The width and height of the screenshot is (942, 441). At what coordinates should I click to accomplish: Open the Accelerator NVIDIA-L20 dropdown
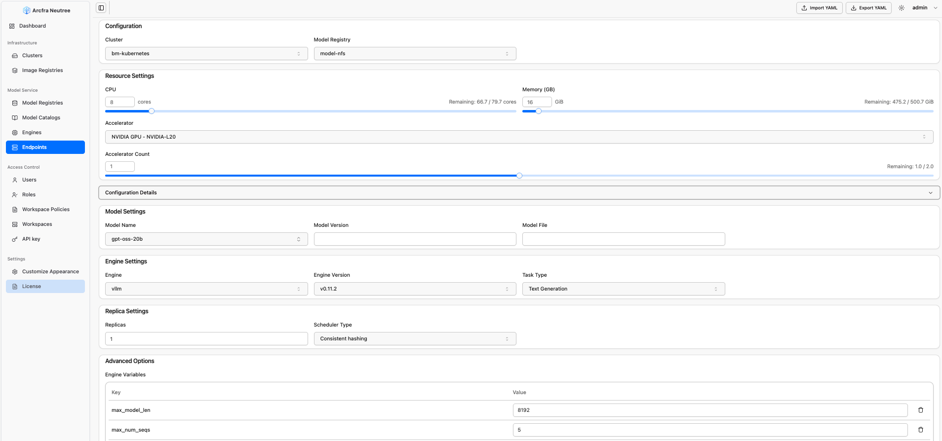(519, 137)
